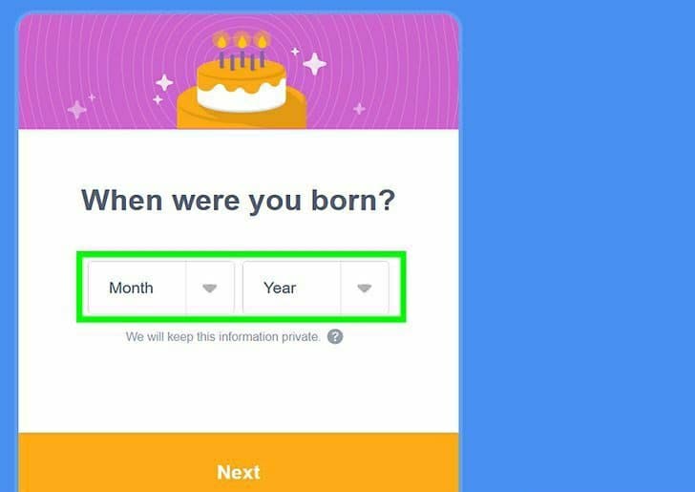The width and height of the screenshot is (695, 492).
Task: Expand the Year dropdown arrow
Action: [x=365, y=288]
